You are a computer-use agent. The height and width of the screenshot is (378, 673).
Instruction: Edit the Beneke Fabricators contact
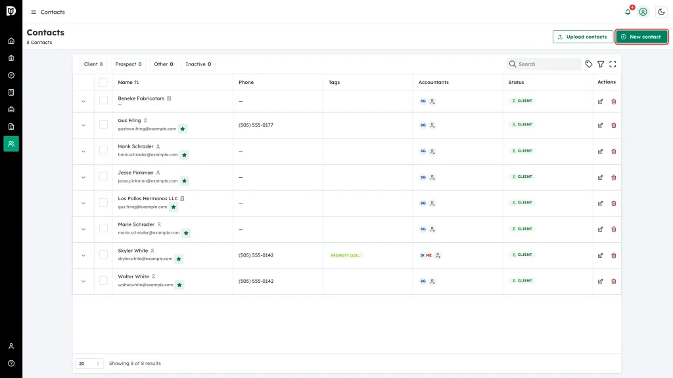click(x=601, y=102)
